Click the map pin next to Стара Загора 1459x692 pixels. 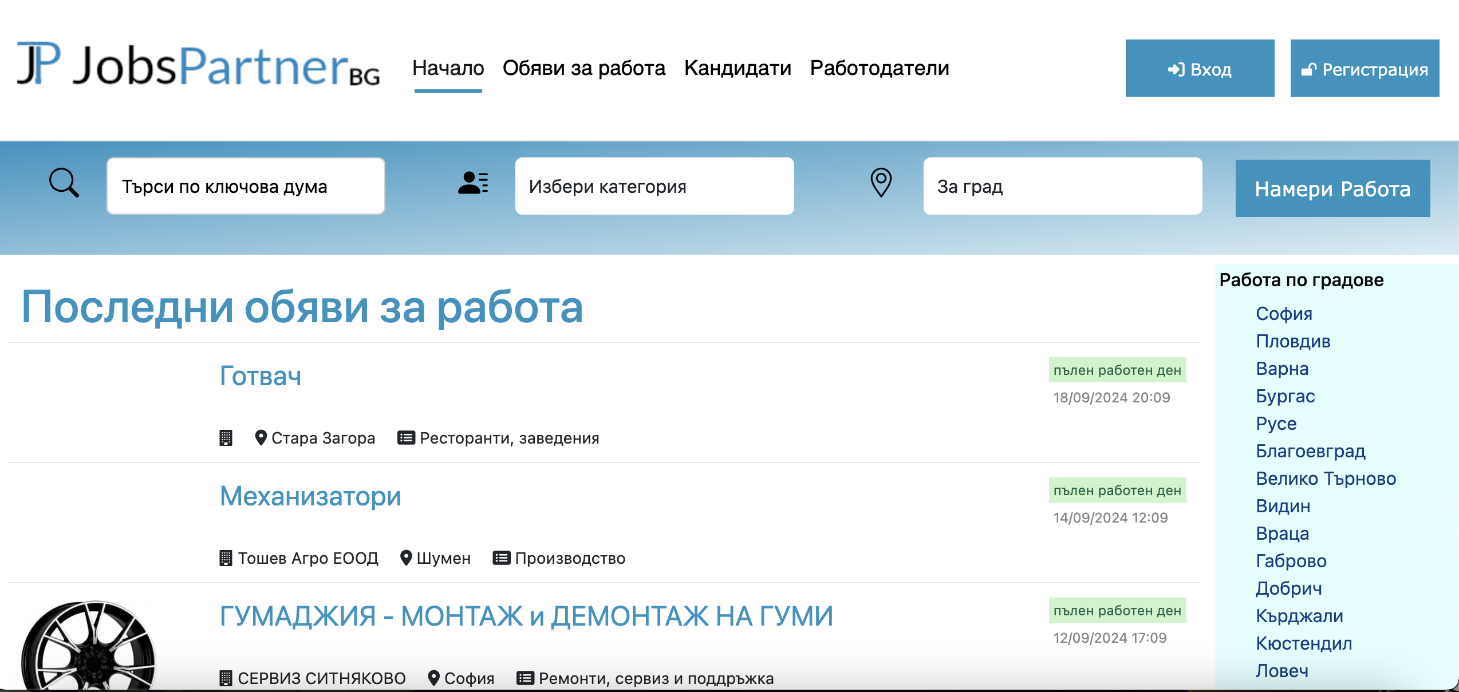click(261, 438)
